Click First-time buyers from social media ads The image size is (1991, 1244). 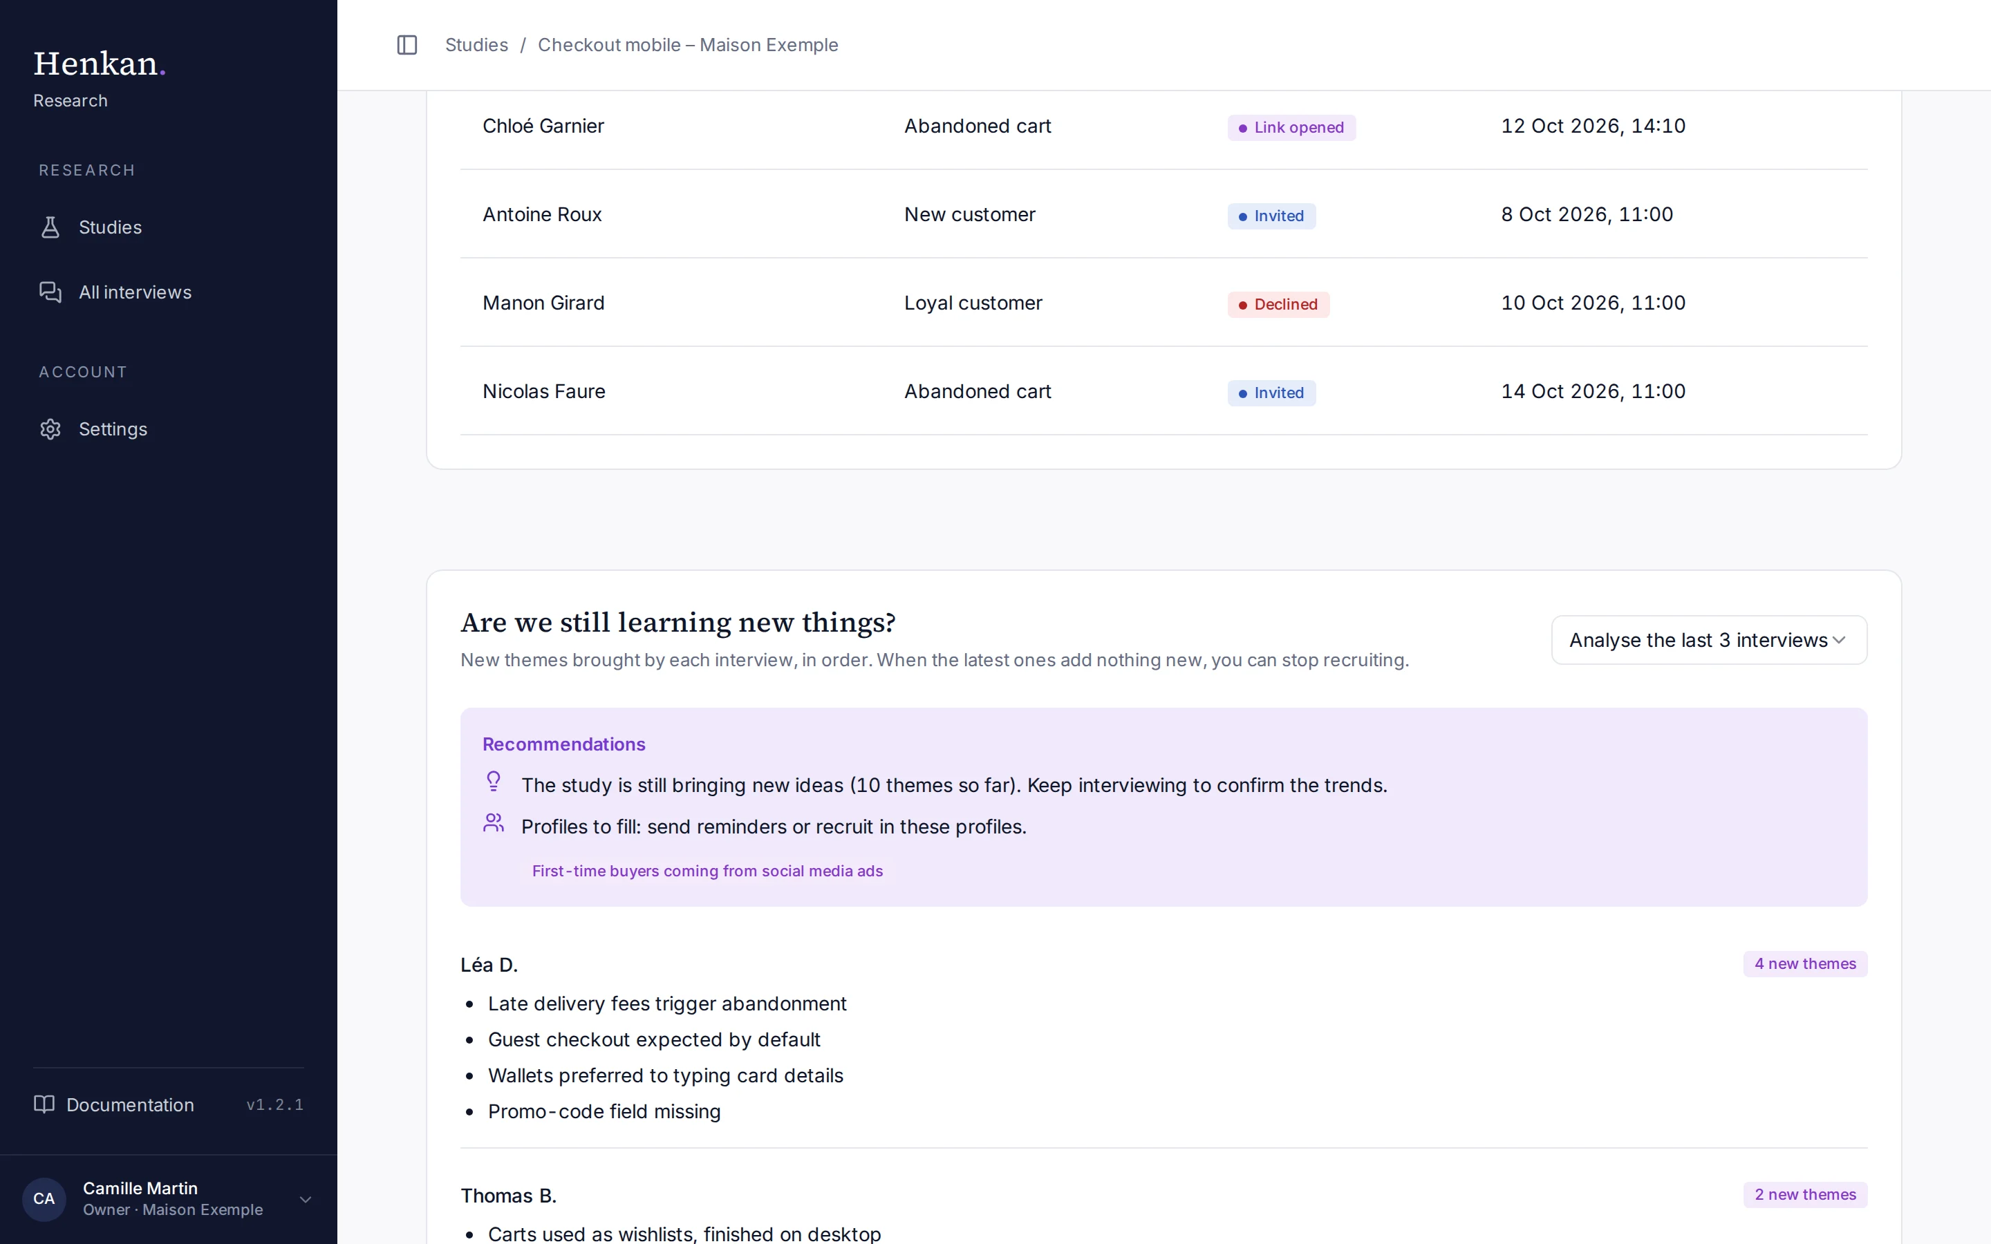(707, 871)
